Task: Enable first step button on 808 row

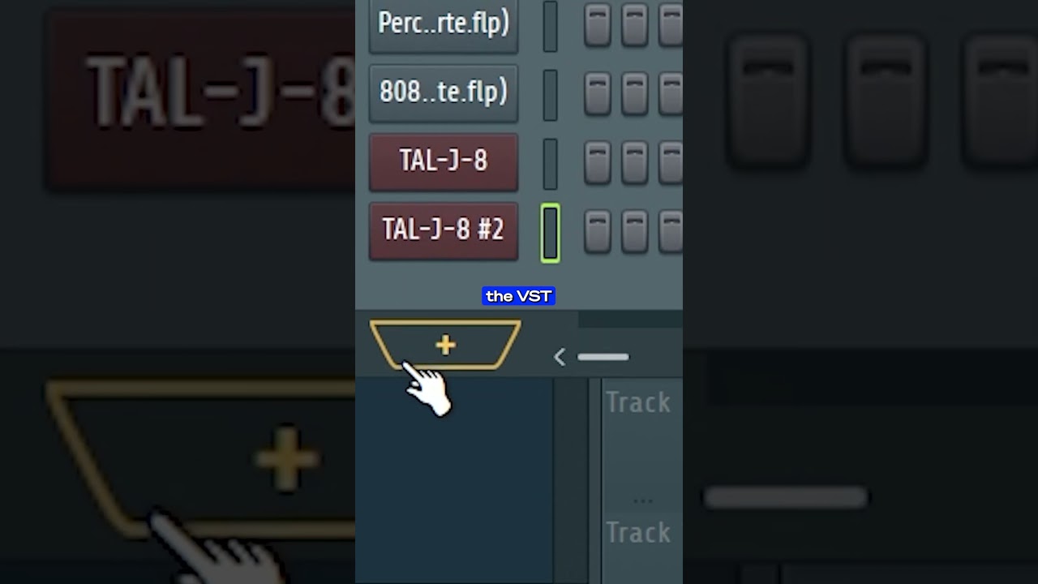Action: 597,93
